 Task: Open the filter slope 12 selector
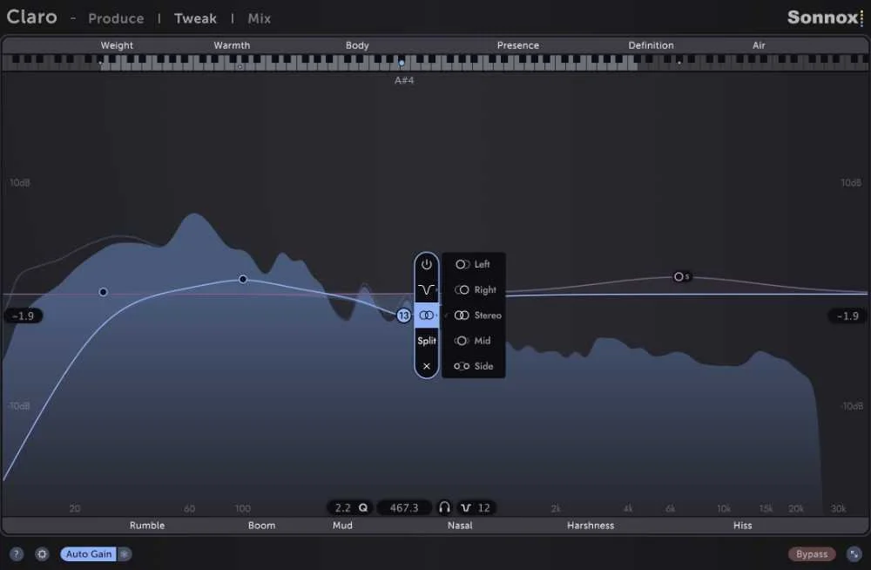[x=476, y=508]
